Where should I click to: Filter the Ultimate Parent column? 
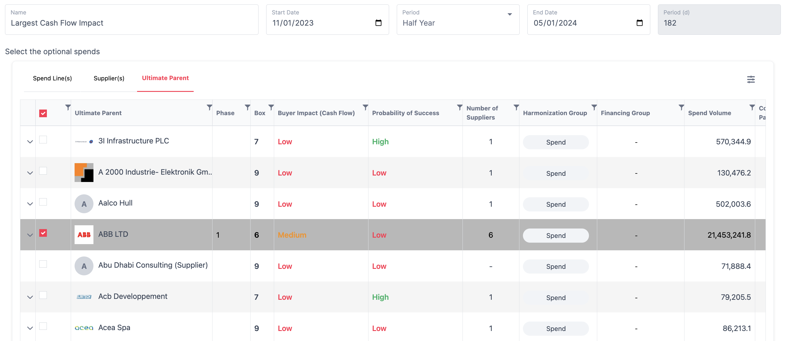(209, 107)
